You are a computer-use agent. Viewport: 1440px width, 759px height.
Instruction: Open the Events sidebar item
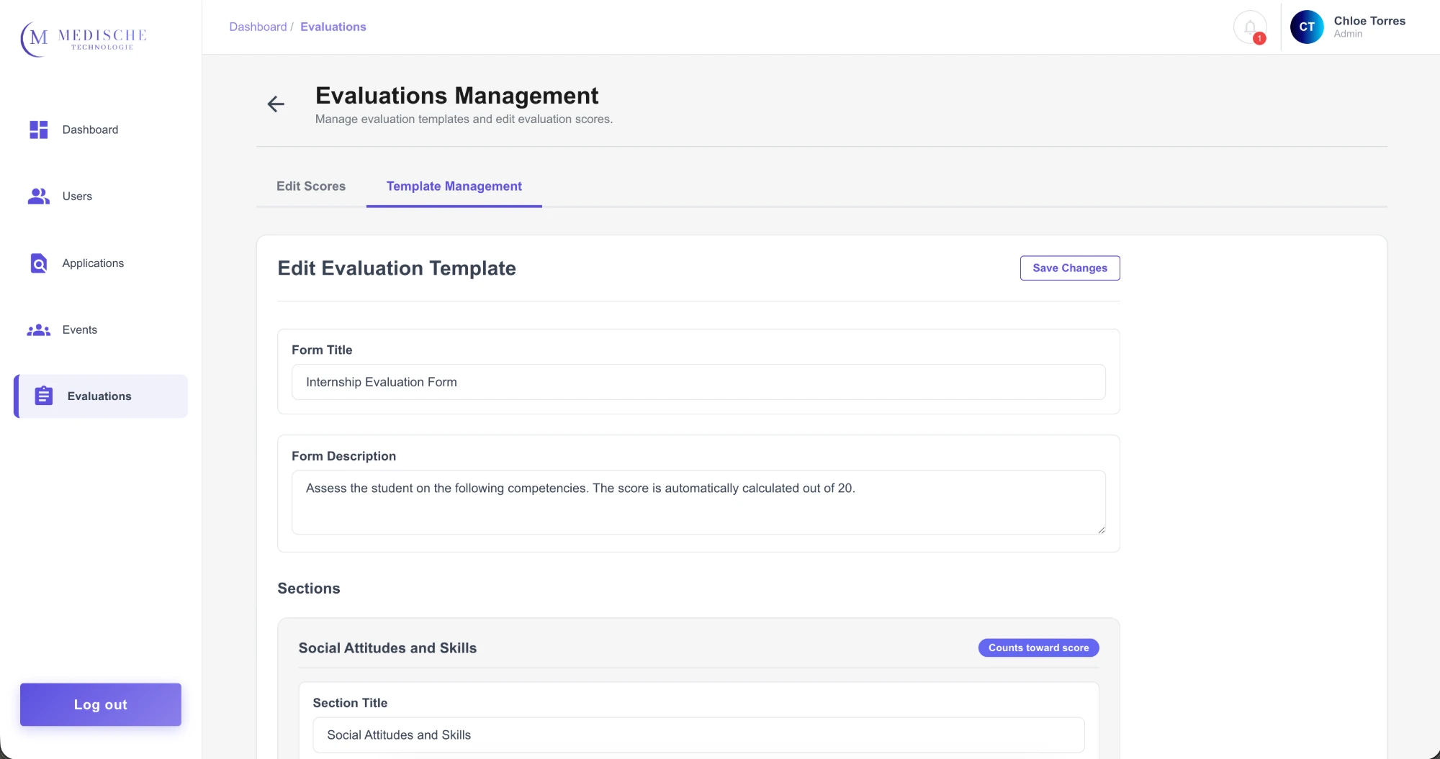point(79,330)
